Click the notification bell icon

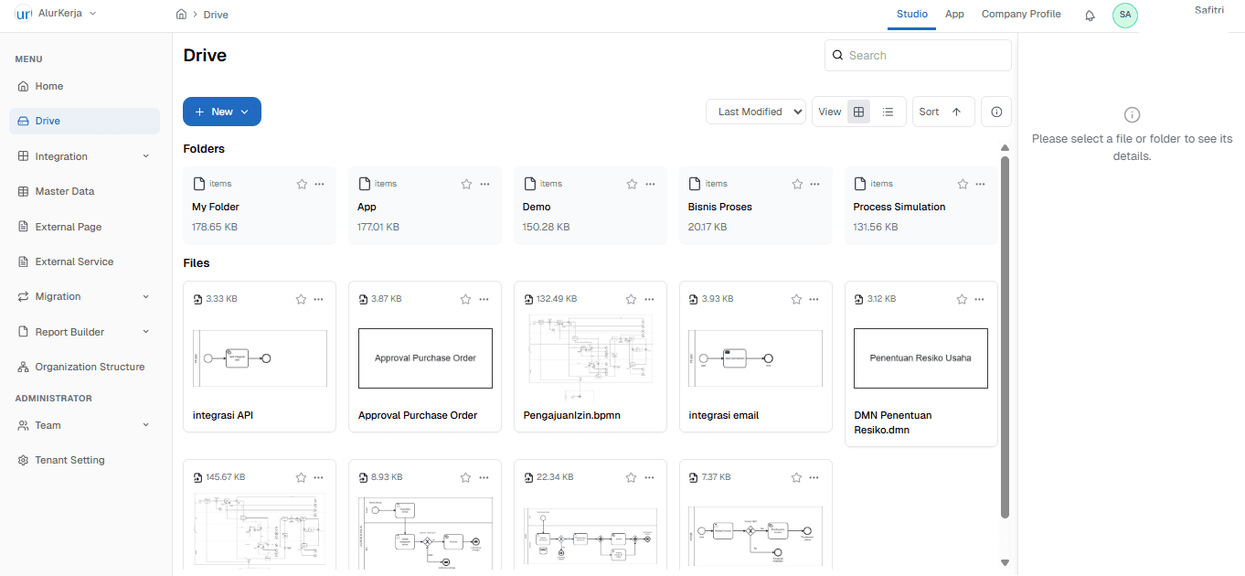[1090, 16]
